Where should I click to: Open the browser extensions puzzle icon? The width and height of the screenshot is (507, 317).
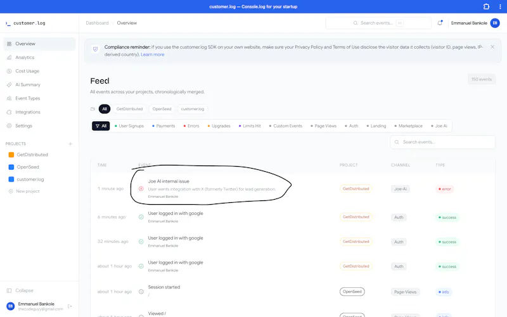[486, 6]
